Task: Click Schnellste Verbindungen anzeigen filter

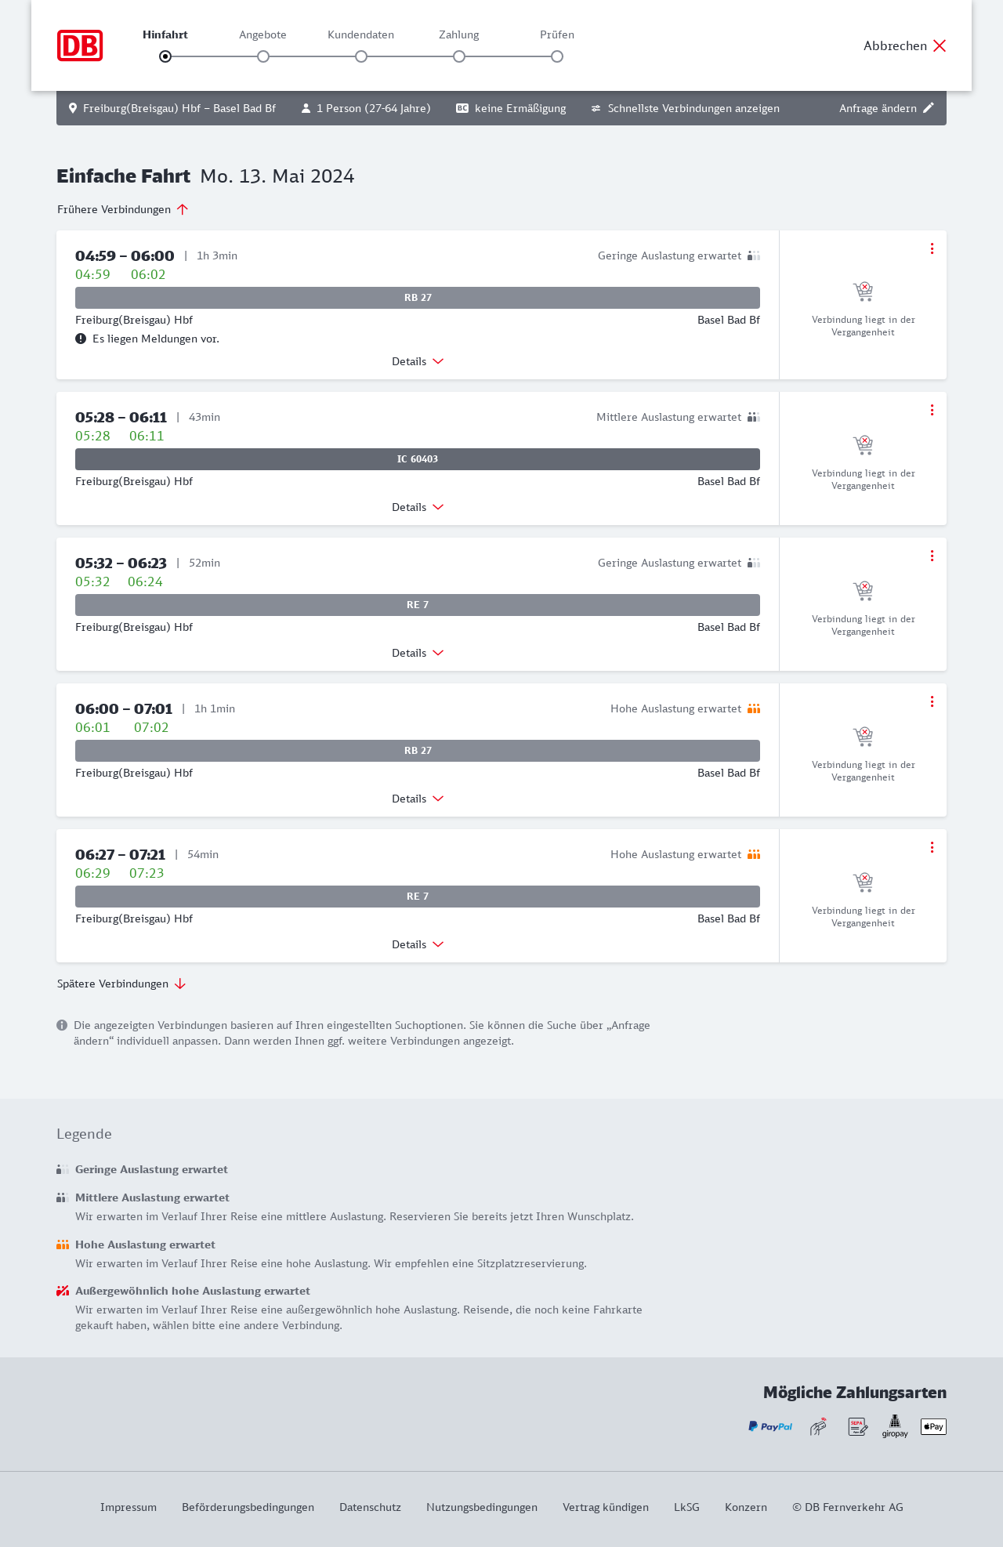Action: click(x=686, y=108)
